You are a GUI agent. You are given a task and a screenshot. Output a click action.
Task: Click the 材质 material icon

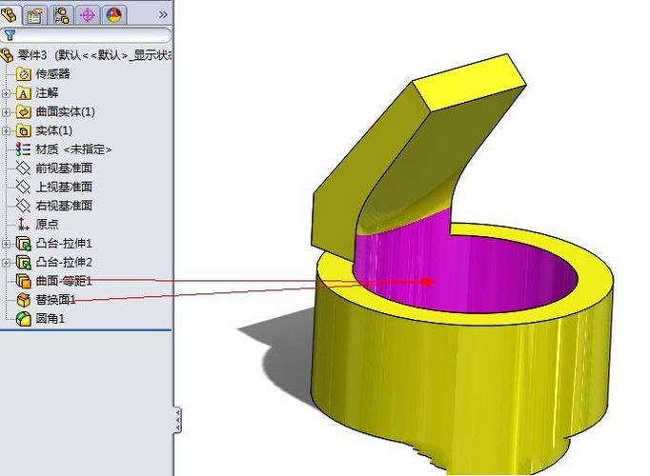23,149
